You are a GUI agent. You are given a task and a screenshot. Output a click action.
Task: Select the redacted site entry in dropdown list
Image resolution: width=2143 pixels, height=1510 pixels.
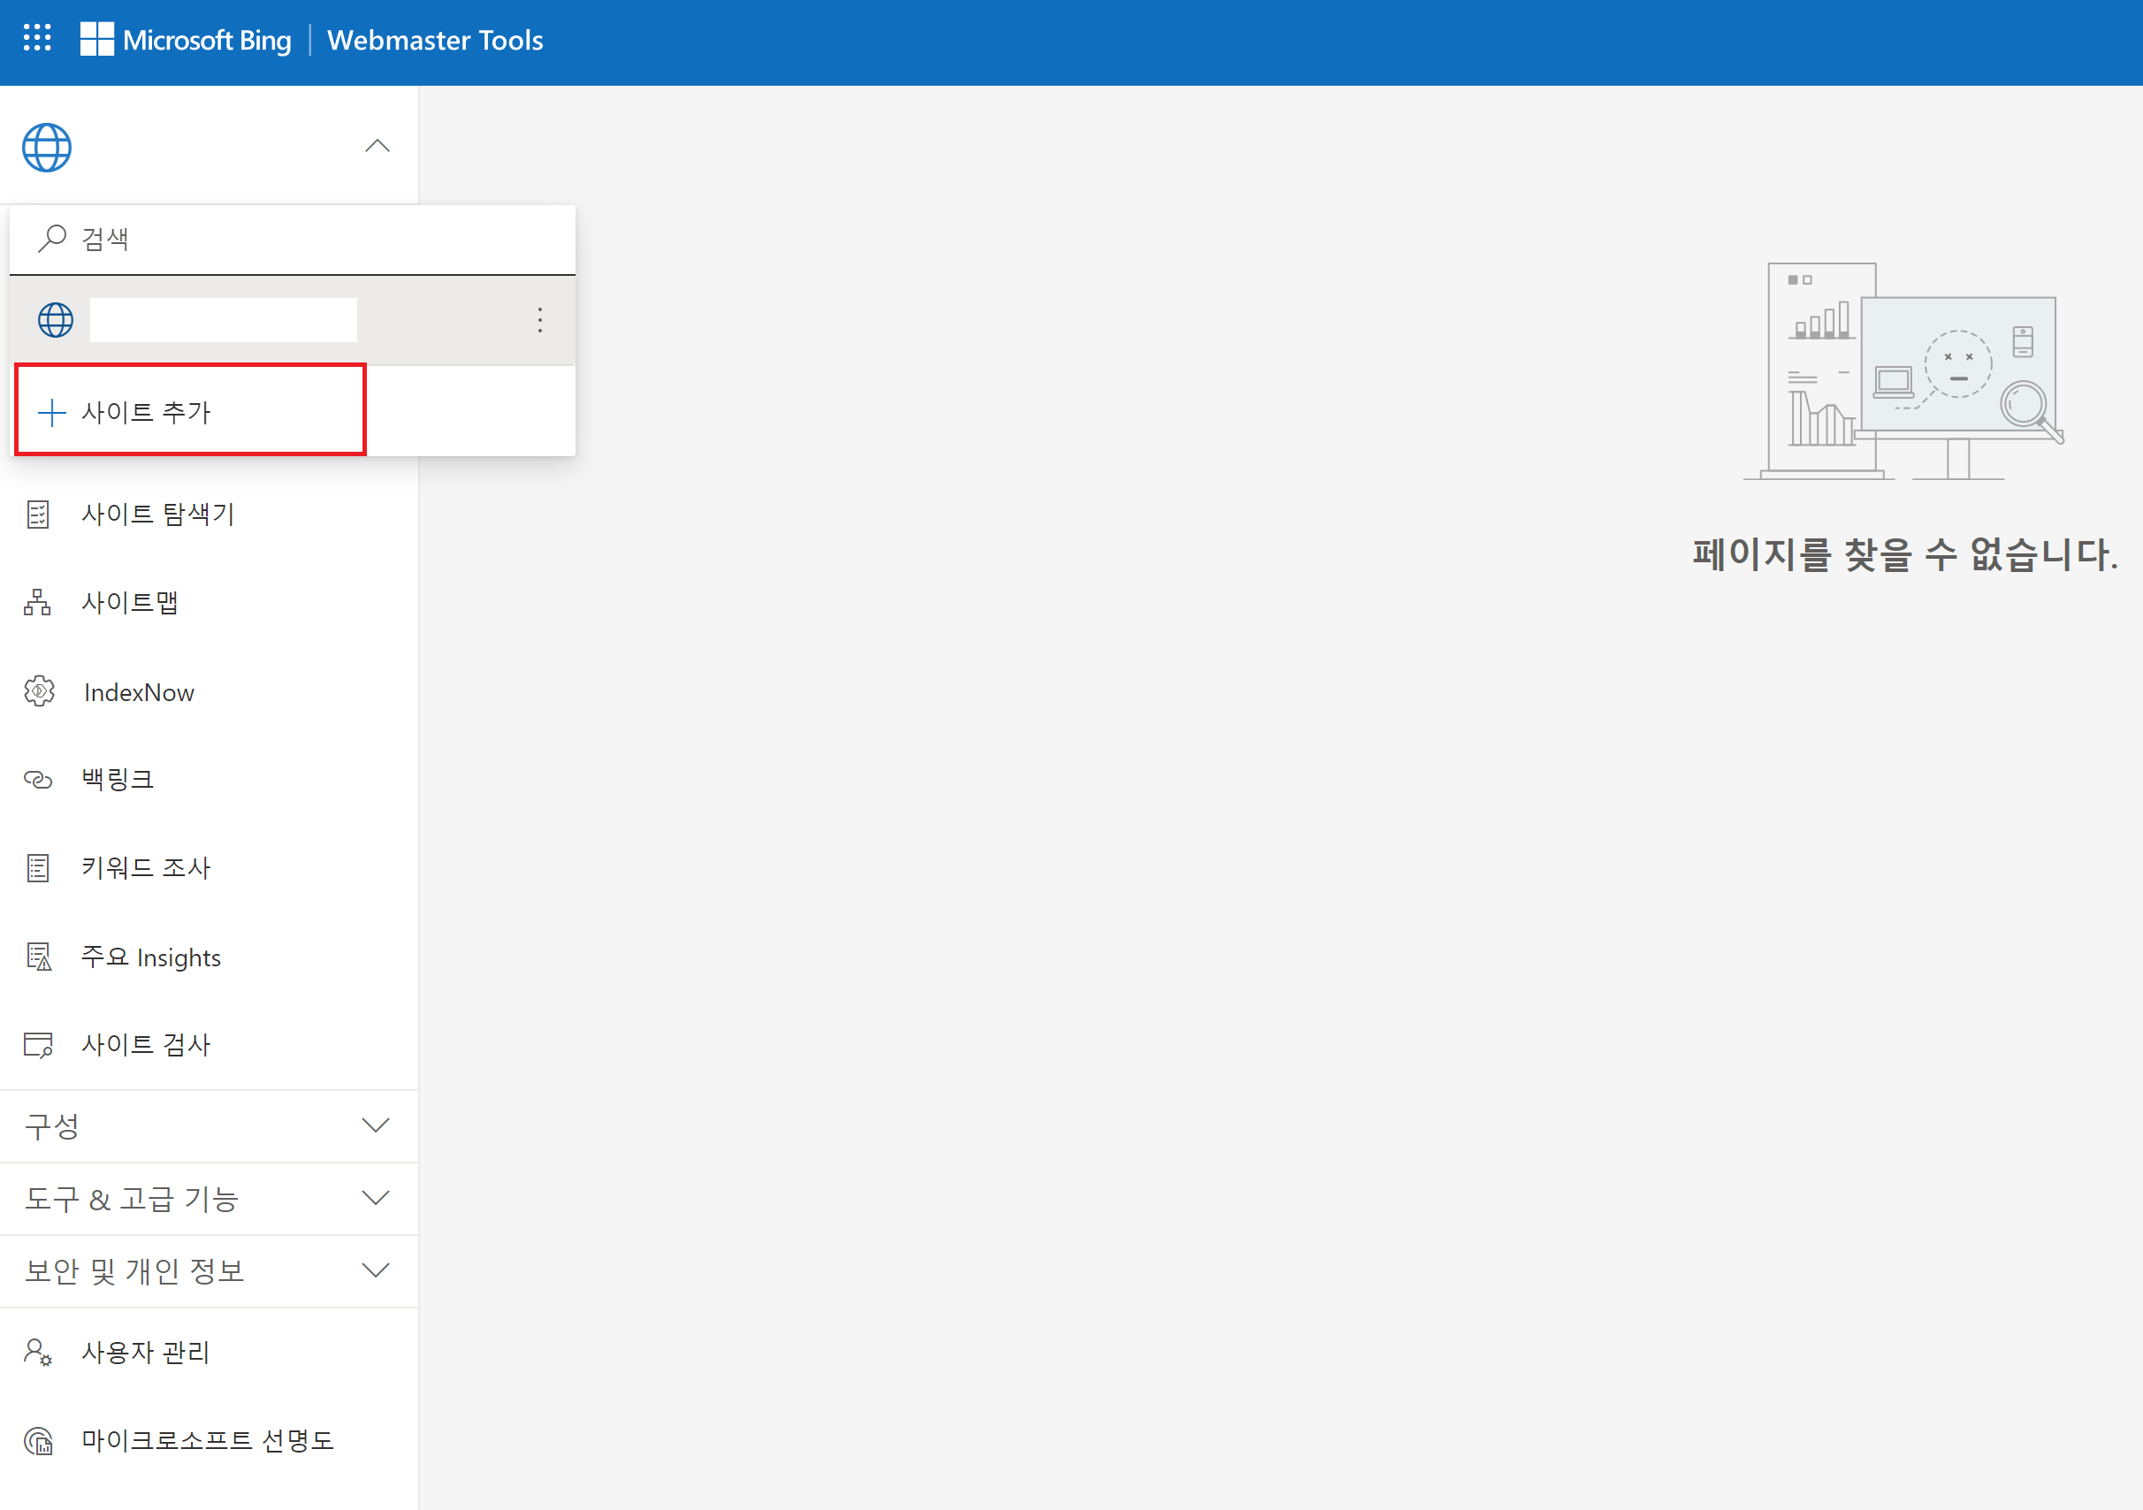(224, 320)
